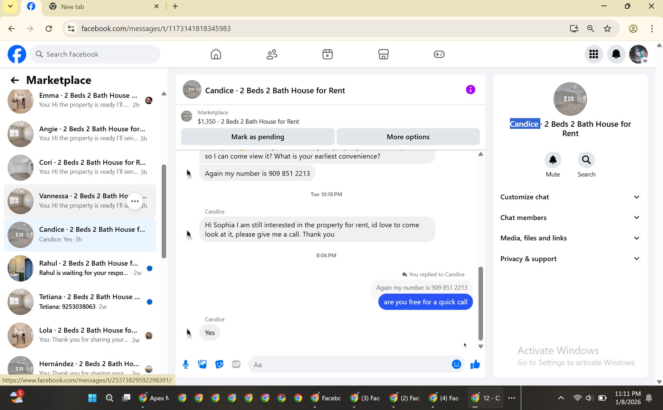
Task: Open the Gaming controller icon
Action: click(439, 54)
